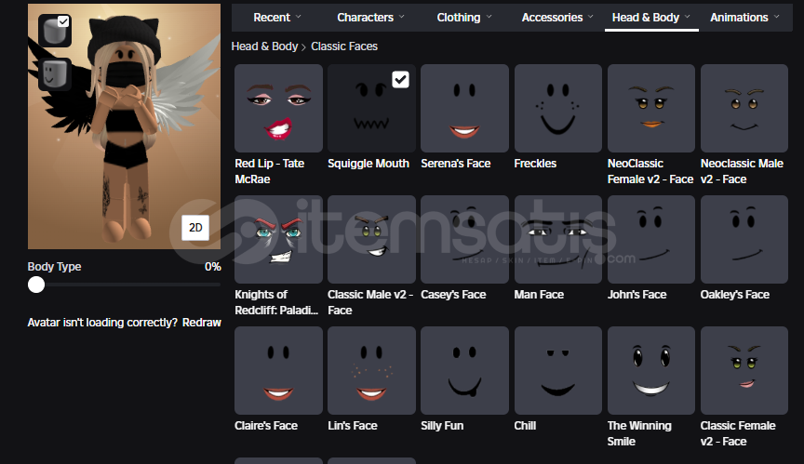The image size is (804, 464).
Task: Equip Serena's Face
Action: point(464,108)
